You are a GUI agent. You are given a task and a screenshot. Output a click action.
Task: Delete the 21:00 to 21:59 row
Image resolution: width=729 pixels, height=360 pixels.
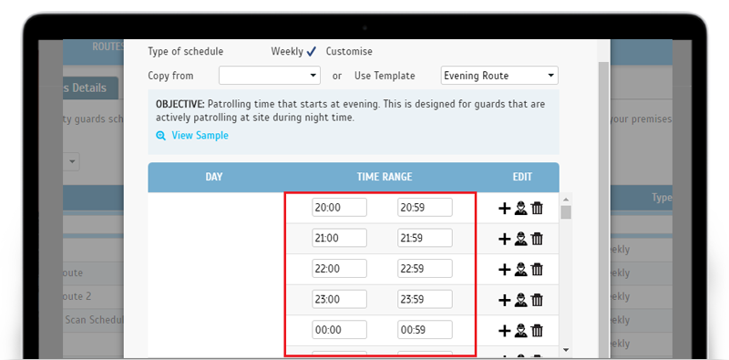point(537,239)
